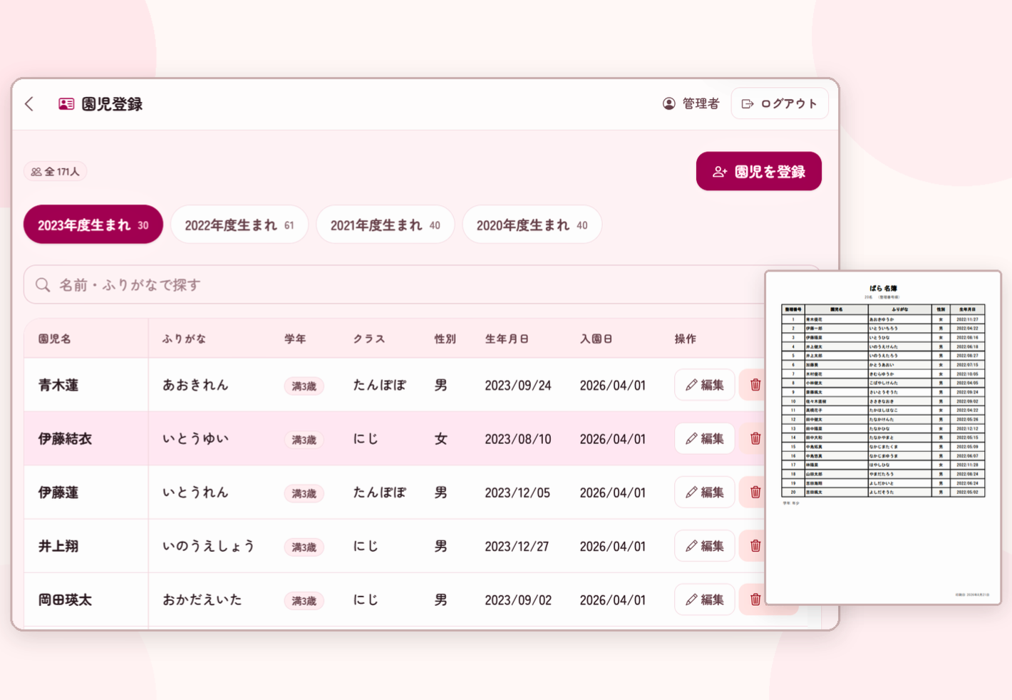Image resolution: width=1012 pixels, height=700 pixels.
Task: Delete 岡田瑛太 with the trash icon
Action: tap(755, 599)
